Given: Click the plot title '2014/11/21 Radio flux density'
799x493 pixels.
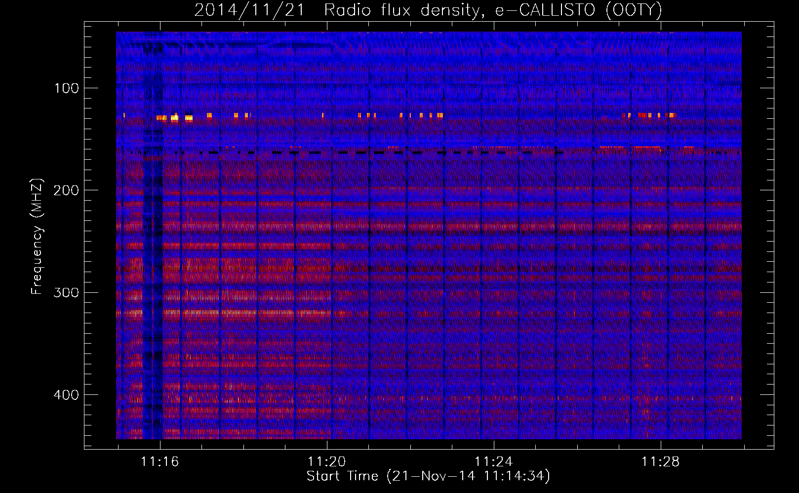Looking at the screenshot, I should tap(428, 10).
